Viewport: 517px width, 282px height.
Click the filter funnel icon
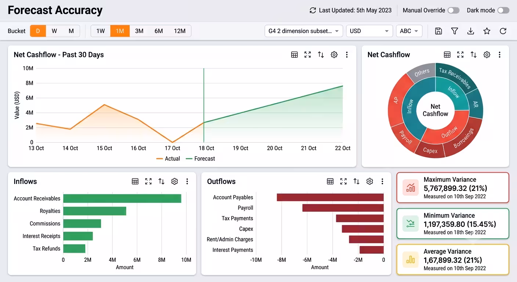pyautogui.click(x=455, y=31)
